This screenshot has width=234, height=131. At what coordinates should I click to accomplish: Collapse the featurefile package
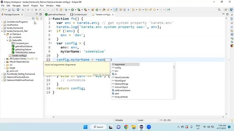[x=7, y=40]
